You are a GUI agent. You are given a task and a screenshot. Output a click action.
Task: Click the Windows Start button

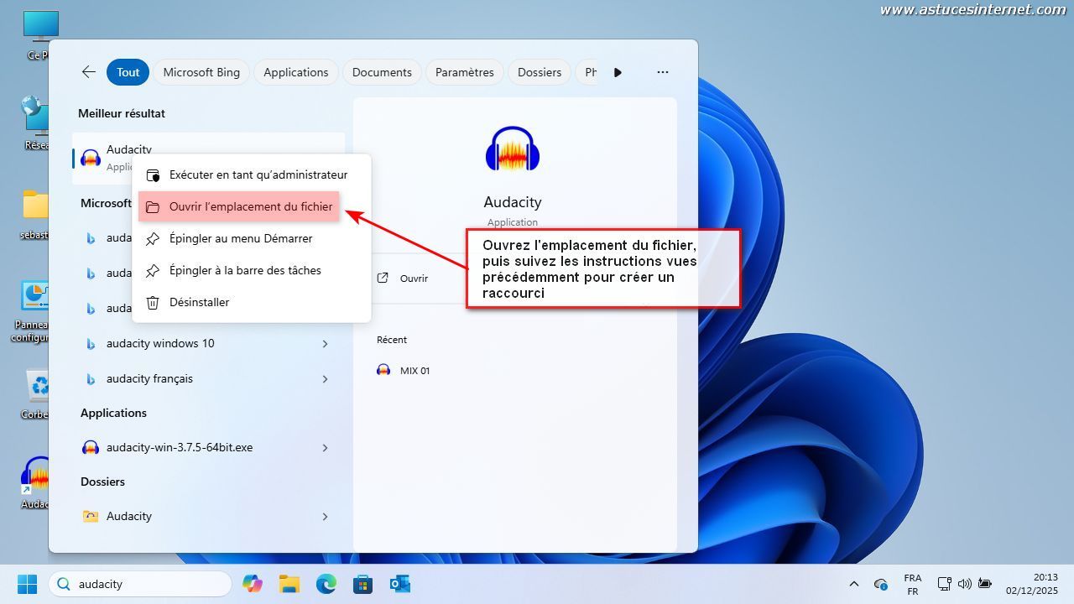pyautogui.click(x=27, y=584)
